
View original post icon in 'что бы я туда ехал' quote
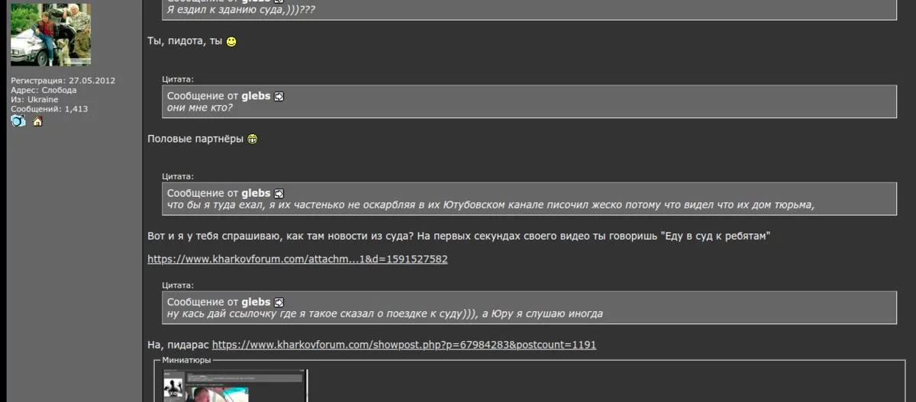pyautogui.click(x=279, y=194)
